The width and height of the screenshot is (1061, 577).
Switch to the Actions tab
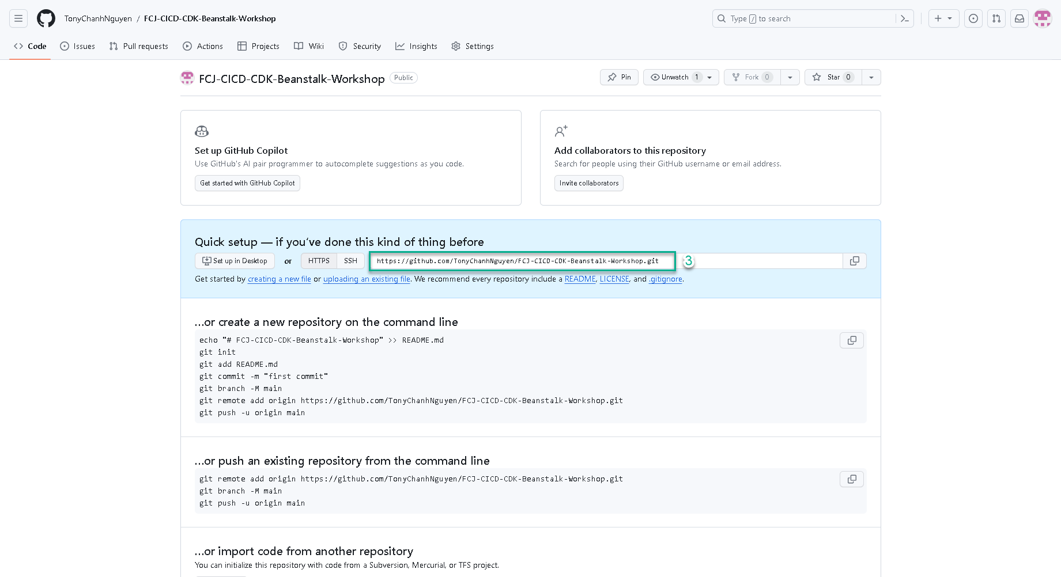tap(203, 46)
